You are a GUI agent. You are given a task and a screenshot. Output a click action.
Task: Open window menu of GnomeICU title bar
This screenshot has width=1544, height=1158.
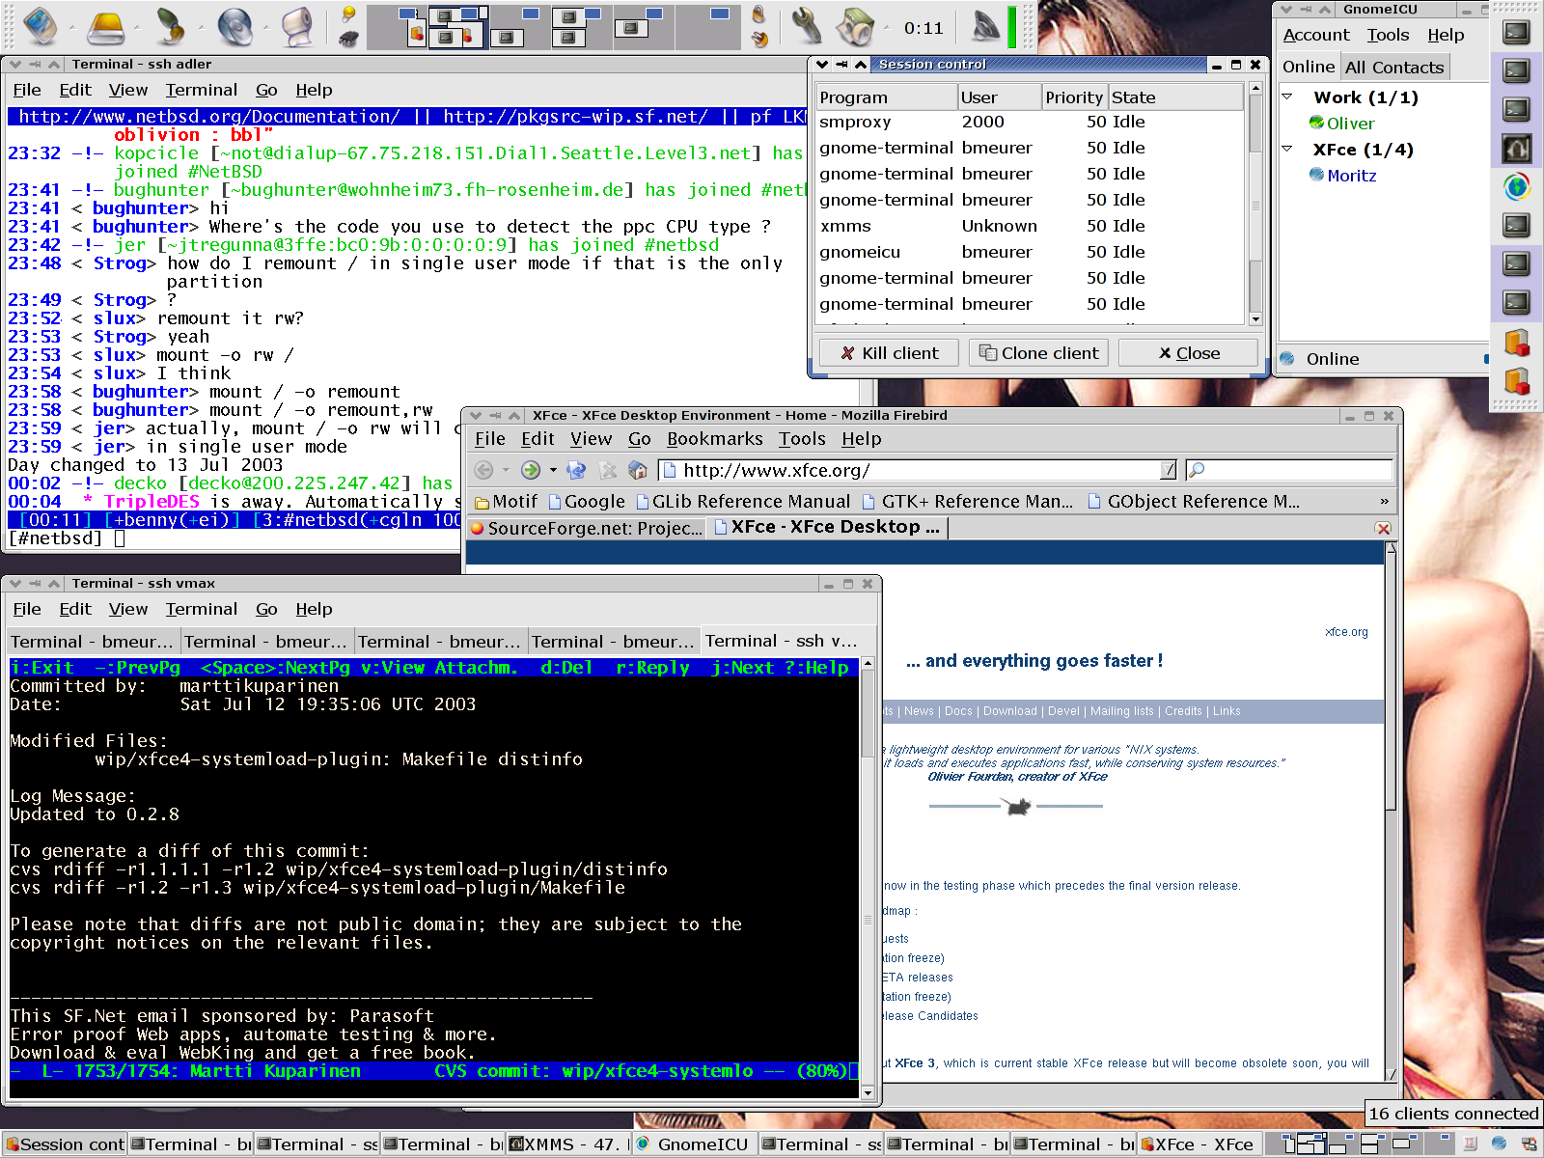point(1286,10)
